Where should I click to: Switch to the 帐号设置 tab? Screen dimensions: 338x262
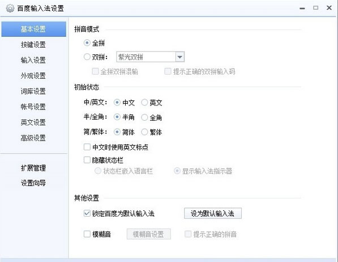point(33,107)
